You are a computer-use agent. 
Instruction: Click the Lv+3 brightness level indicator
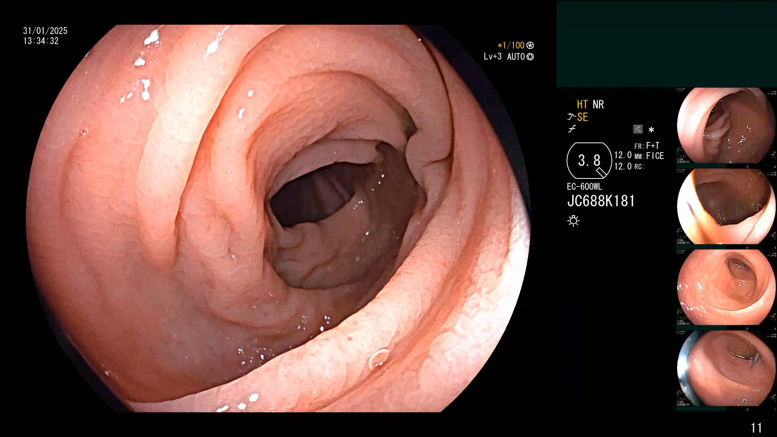tap(493, 57)
